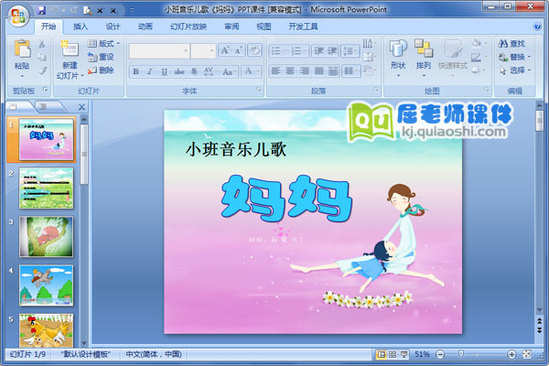Open the 开发工具 Developer tab

303,27
